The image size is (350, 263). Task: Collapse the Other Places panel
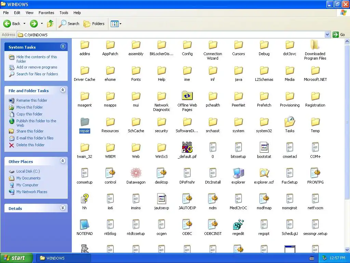tap(63, 161)
